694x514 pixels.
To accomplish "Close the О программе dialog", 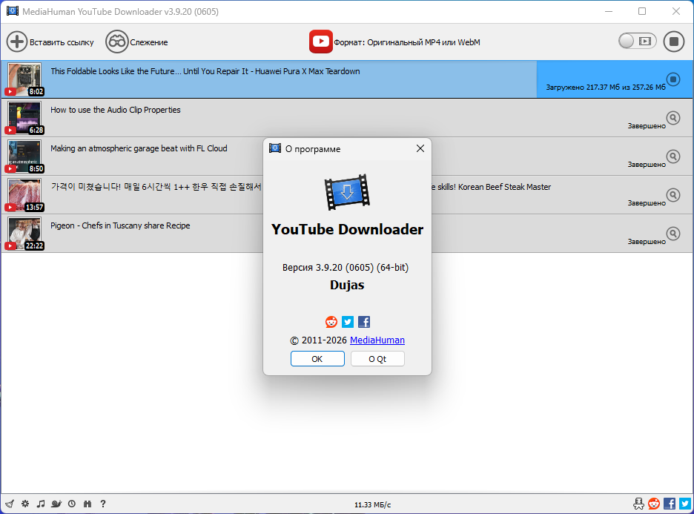I will [420, 149].
